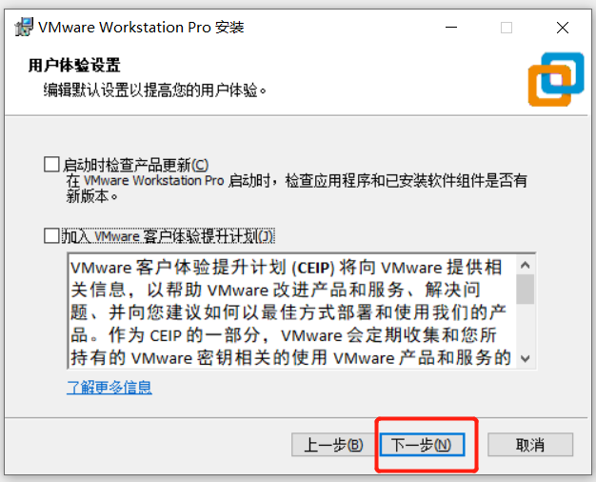Click the 用户体验设置 heading text
This screenshot has height=482, width=596.
tap(74, 65)
